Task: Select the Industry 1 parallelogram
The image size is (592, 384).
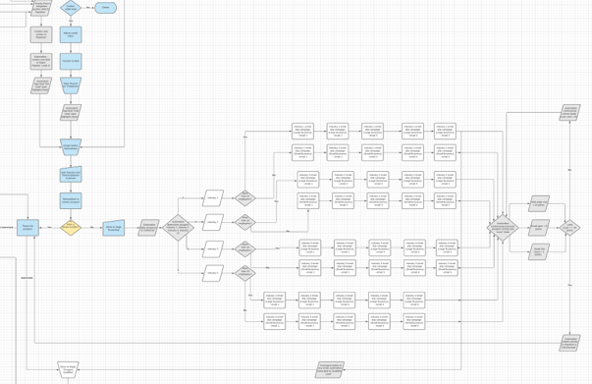Action: click(213, 198)
